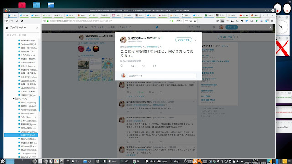
Task: Open the profile three-dot more options
Action: pyautogui.click(x=237, y=37)
